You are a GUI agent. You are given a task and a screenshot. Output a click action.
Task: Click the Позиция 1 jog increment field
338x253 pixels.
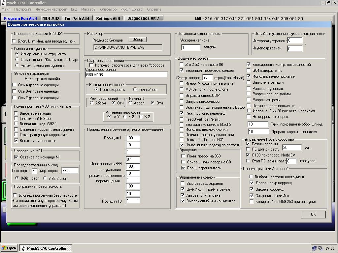[133, 138]
